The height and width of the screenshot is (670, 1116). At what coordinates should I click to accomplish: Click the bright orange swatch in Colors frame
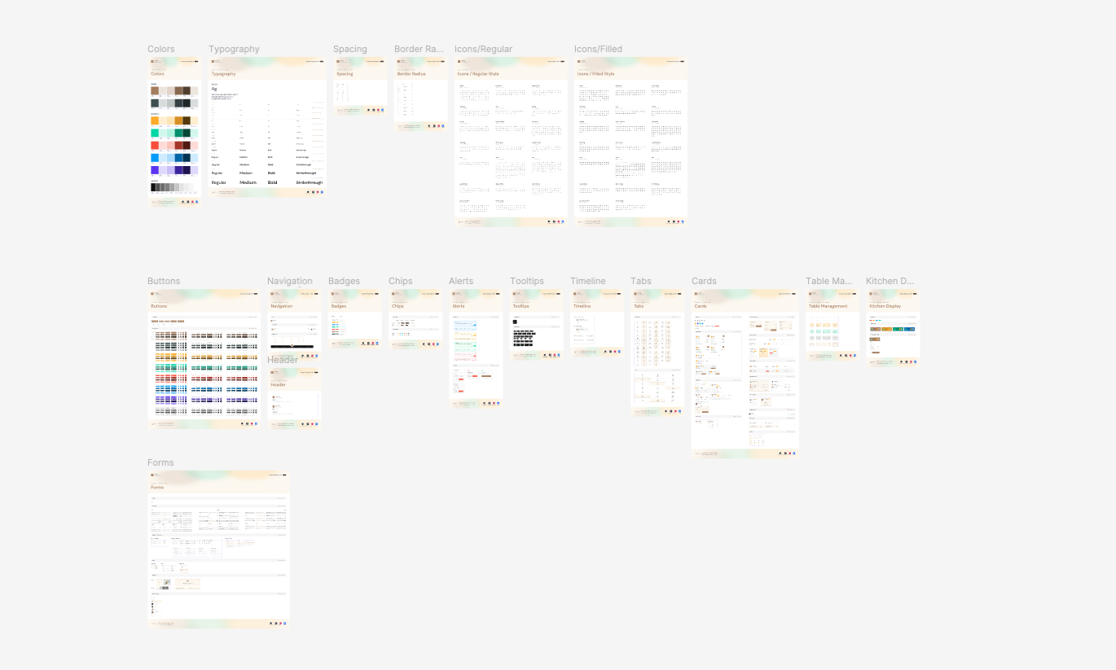pos(155,120)
